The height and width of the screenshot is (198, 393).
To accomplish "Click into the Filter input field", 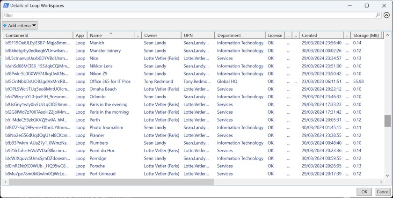I will tap(189, 15).
